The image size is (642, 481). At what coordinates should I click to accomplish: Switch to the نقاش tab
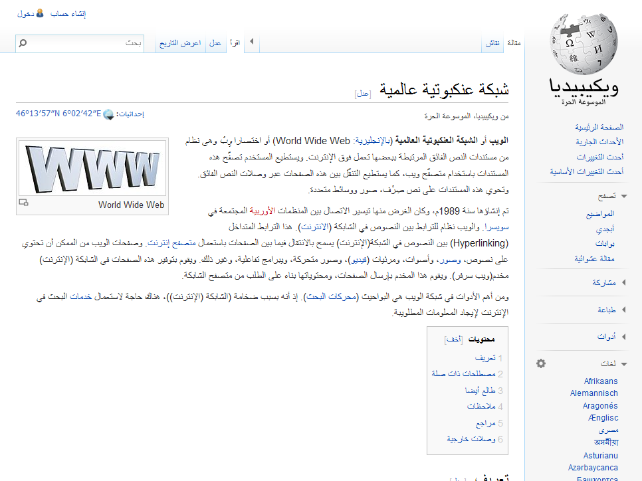(492, 43)
